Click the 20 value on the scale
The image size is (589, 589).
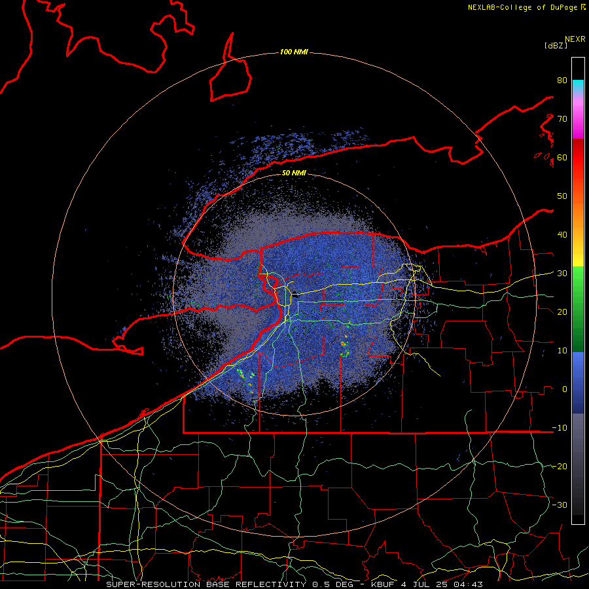[562, 312]
